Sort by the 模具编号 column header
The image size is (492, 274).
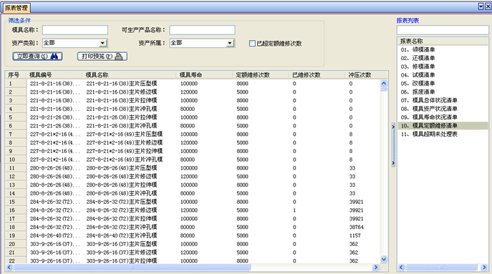(x=54, y=75)
